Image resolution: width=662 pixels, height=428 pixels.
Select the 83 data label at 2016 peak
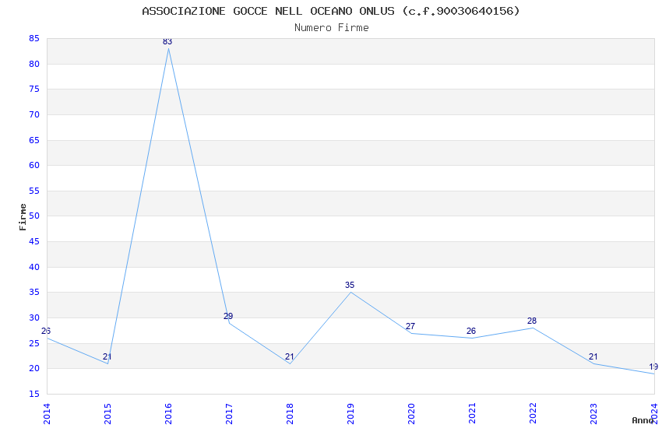pyautogui.click(x=167, y=41)
